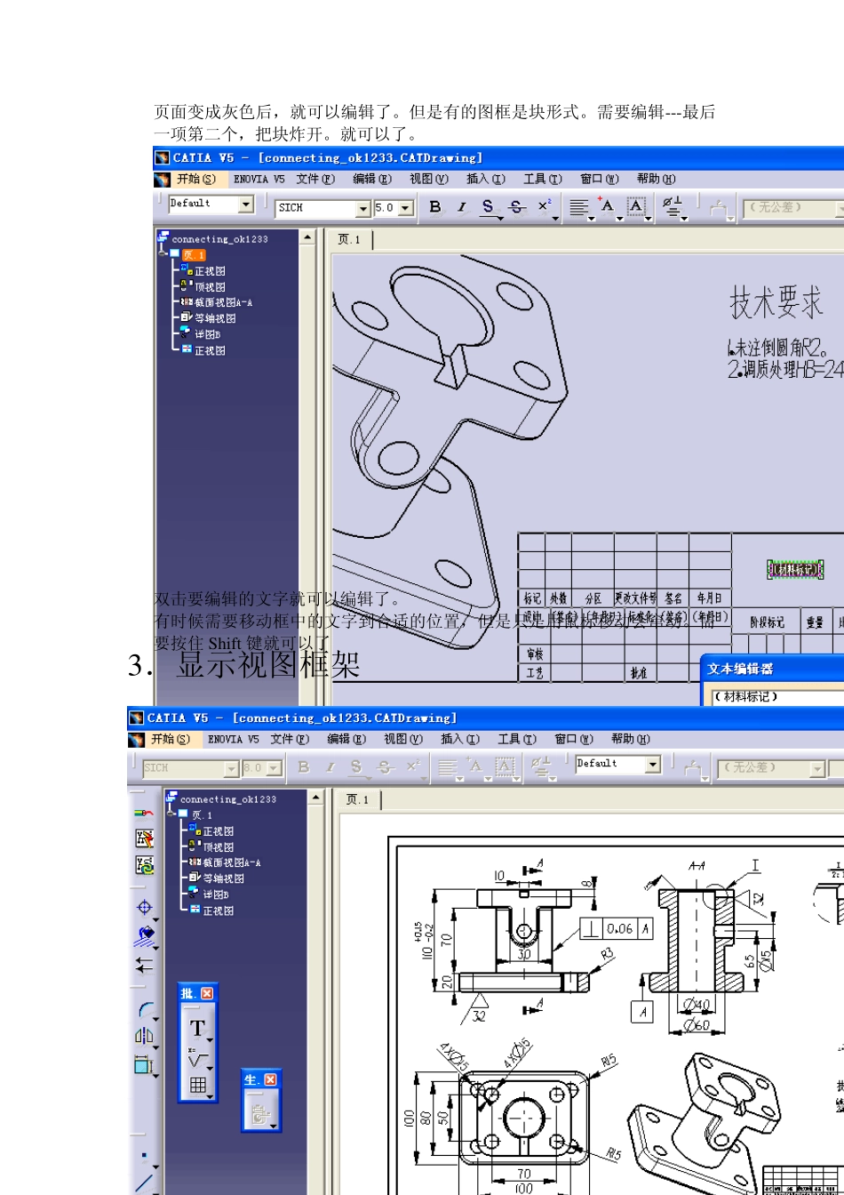Click the 页.1 sheet tab in lower window
Image resolution: width=844 pixels, height=1195 pixels.
click(357, 800)
